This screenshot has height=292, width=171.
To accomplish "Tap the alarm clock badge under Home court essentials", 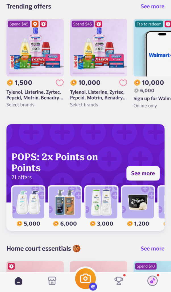I will point(11,266).
